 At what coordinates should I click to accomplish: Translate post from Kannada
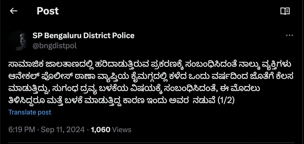[x=30, y=112]
